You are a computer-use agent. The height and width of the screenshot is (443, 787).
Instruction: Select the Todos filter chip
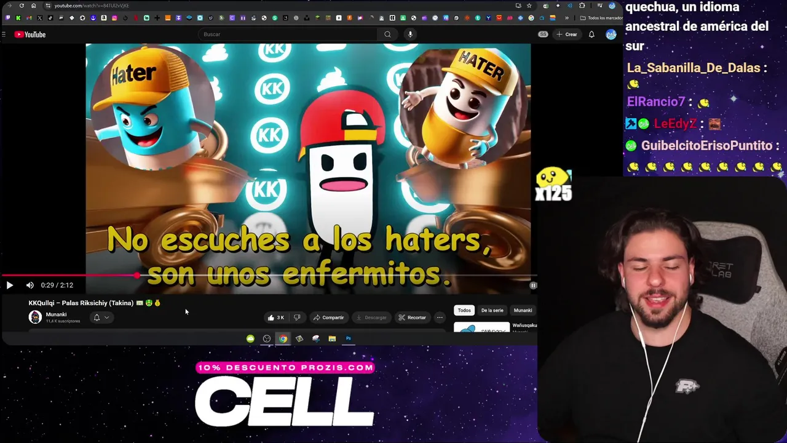pyautogui.click(x=464, y=310)
